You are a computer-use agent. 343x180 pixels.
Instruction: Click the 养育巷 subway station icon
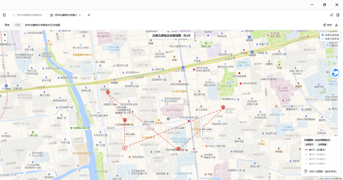coord(114,80)
